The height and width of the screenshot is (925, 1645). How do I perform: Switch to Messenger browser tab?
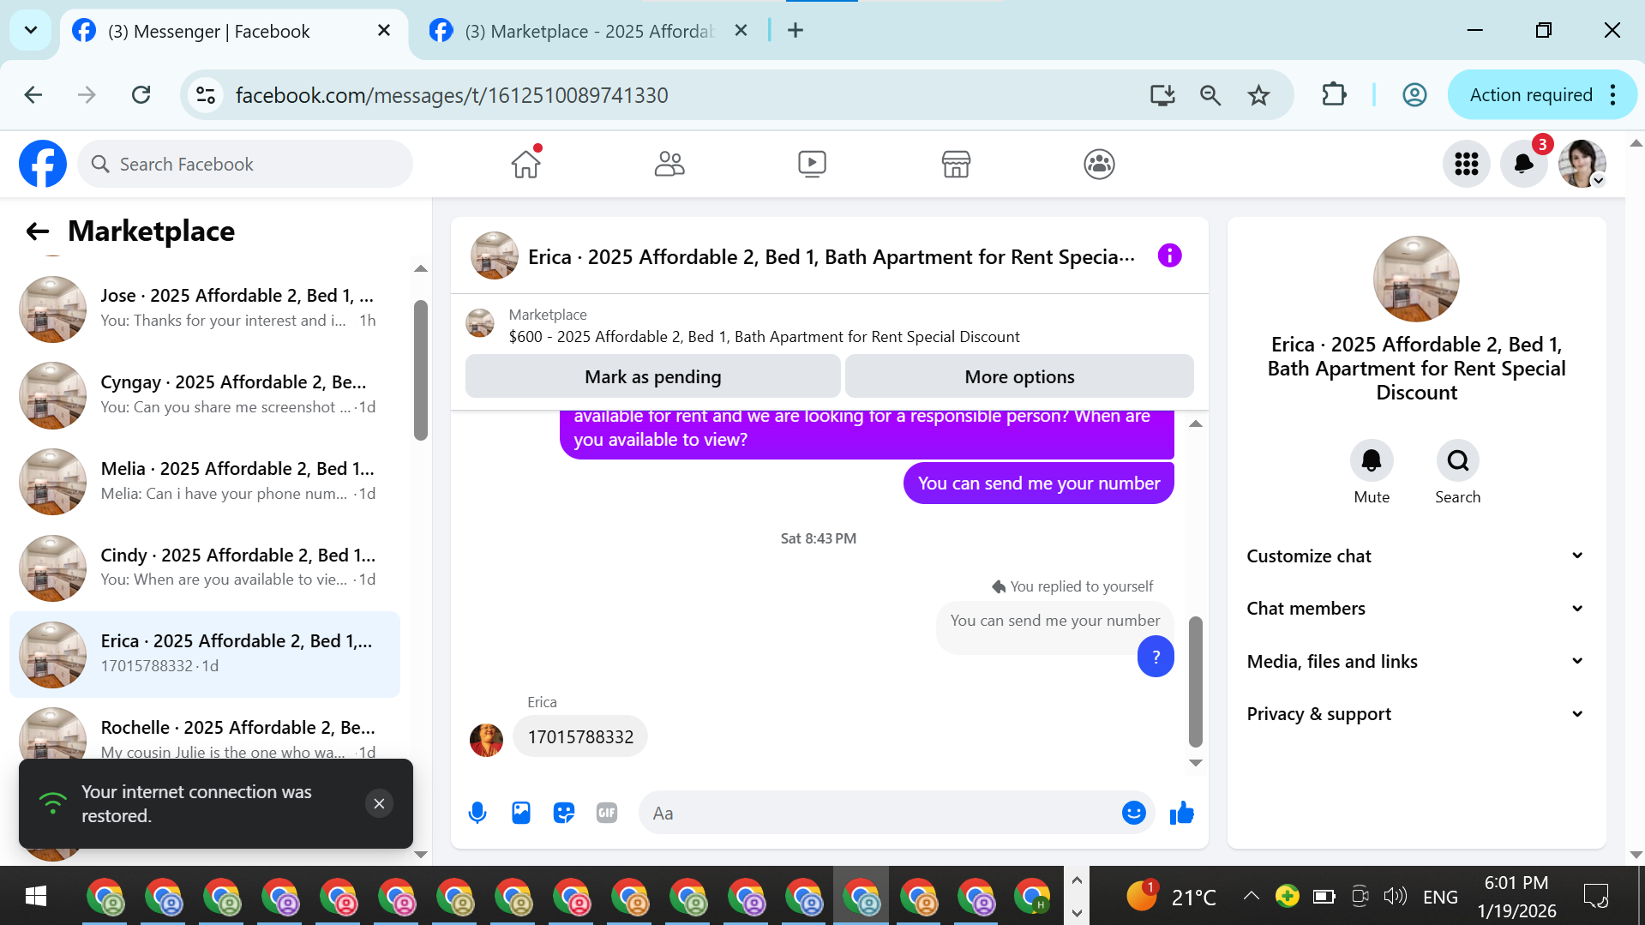(231, 32)
